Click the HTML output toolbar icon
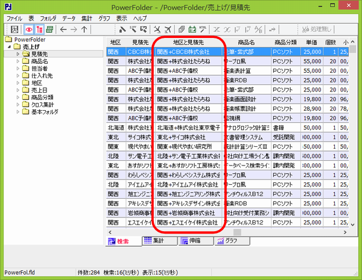Screen dimensions: 362x280 point(203,30)
